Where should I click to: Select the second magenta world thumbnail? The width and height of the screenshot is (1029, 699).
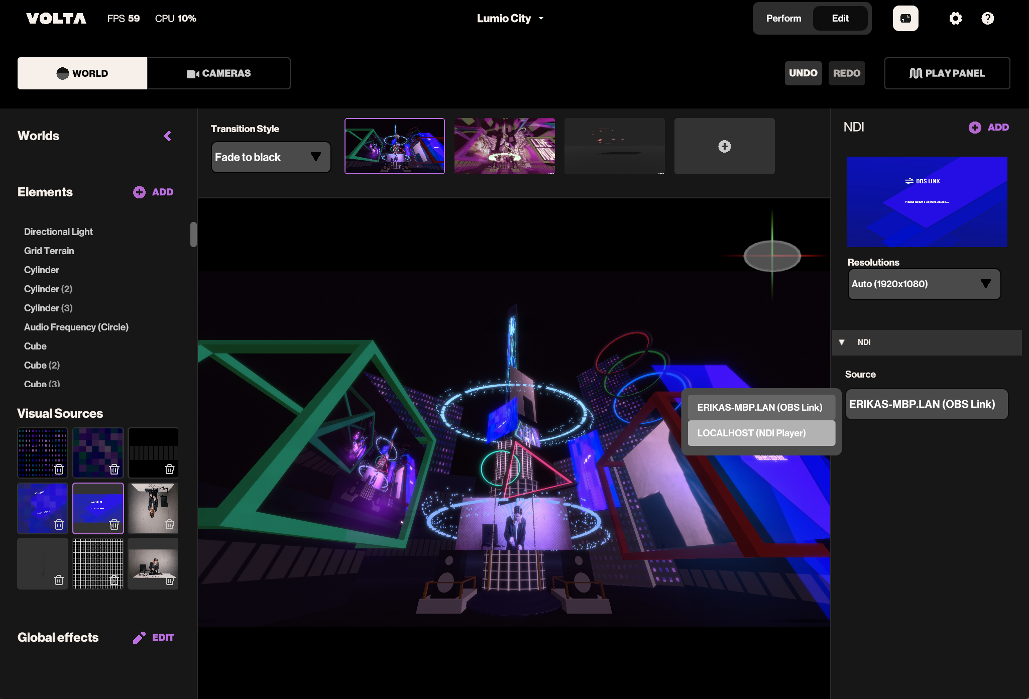click(x=504, y=146)
